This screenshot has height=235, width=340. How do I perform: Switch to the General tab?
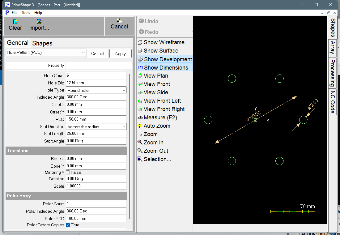(x=18, y=43)
